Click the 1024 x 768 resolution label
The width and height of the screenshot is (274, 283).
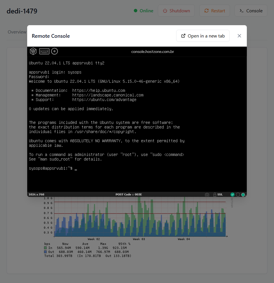(36, 195)
